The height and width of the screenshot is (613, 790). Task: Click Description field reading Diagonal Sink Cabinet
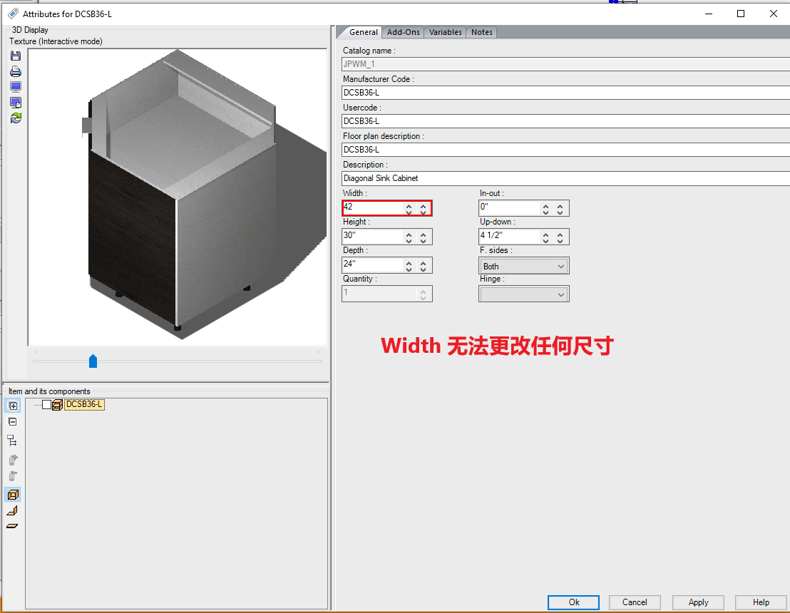[x=565, y=178]
